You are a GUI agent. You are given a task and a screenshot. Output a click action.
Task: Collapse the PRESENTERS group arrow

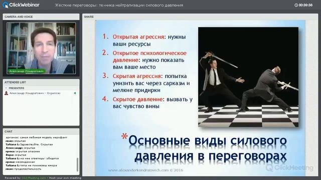tap(6, 88)
